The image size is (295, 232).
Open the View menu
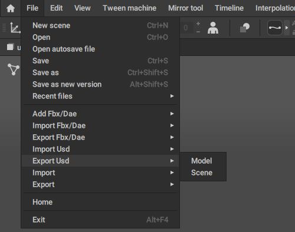(x=83, y=8)
